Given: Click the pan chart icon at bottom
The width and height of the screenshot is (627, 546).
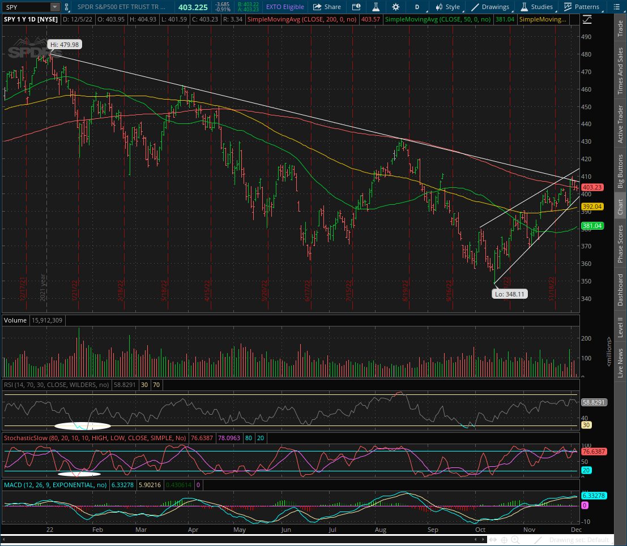Looking at the screenshot, I should point(493,540).
